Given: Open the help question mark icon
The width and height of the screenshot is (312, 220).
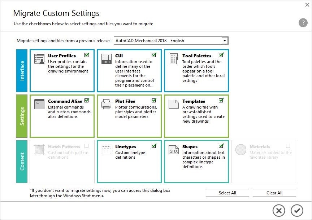Looking at the screenshot, I should (x=303, y=23).
